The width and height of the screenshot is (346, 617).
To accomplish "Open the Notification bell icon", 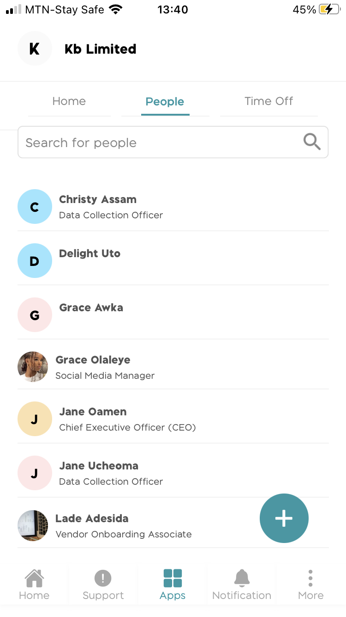I will pos(242,578).
